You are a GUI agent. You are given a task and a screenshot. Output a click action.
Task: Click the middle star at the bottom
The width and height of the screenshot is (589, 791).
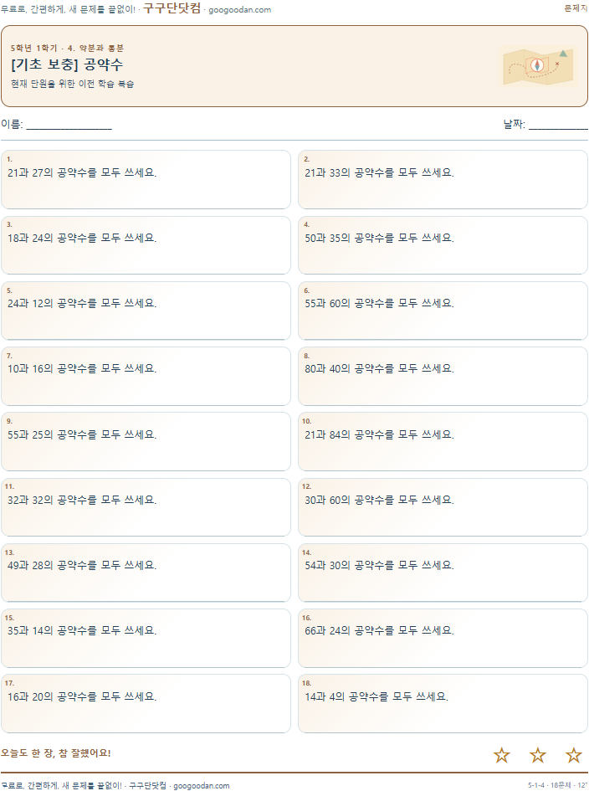point(538,755)
